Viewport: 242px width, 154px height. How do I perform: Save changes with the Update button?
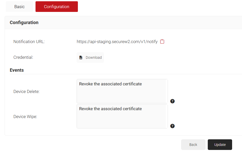coord(220,145)
